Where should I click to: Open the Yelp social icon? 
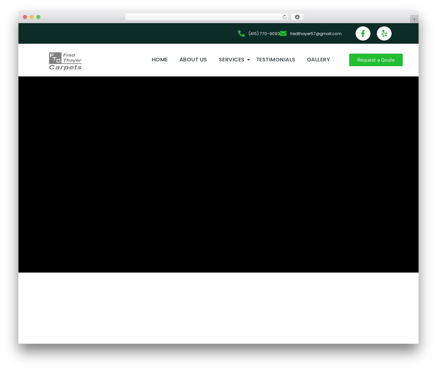point(384,33)
